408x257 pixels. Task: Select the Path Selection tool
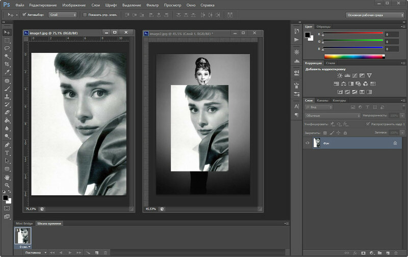click(7, 161)
